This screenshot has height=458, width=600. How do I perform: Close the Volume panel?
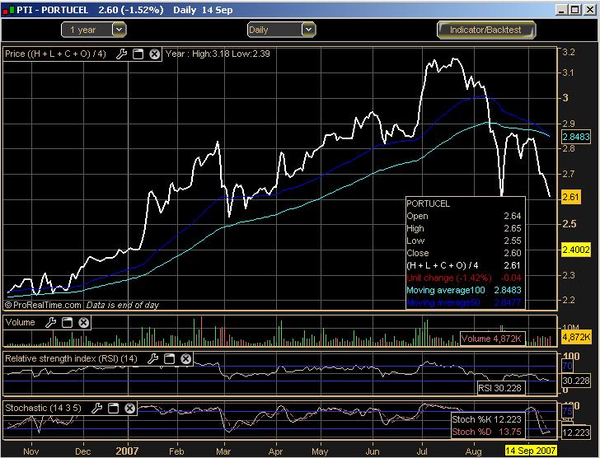[x=84, y=323]
